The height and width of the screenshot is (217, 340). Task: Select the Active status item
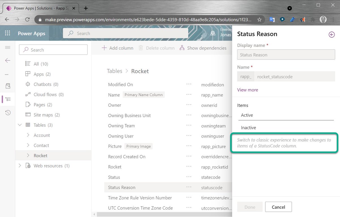pos(286,115)
